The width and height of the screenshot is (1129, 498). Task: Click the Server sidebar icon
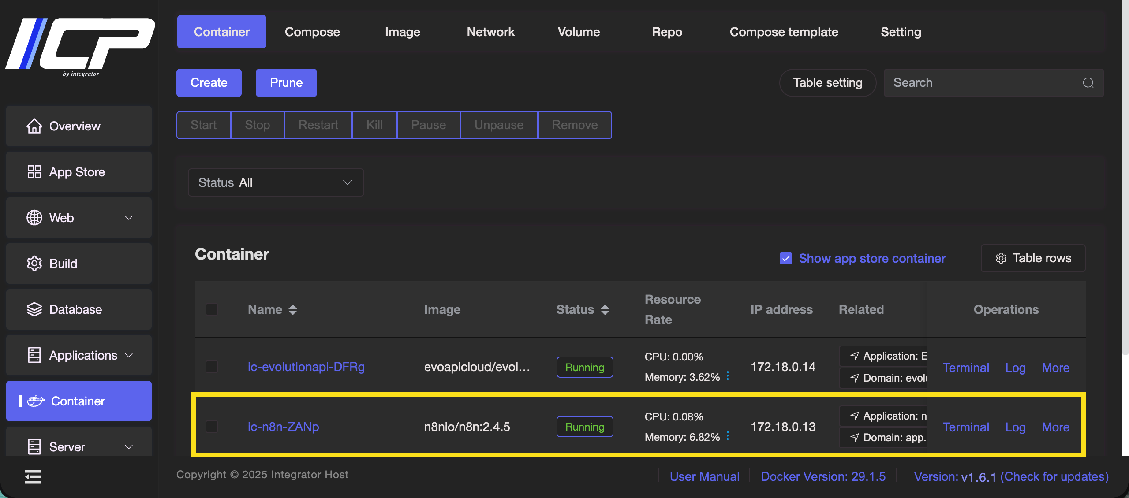[x=34, y=446]
